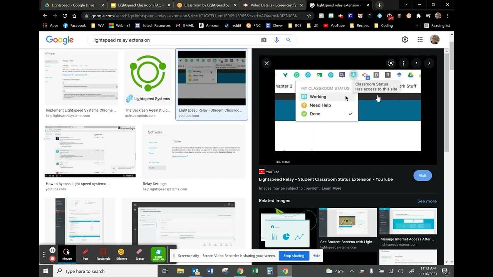The width and height of the screenshot is (493, 277).
Task: Click the Visit button
Action: click(423, 175)
